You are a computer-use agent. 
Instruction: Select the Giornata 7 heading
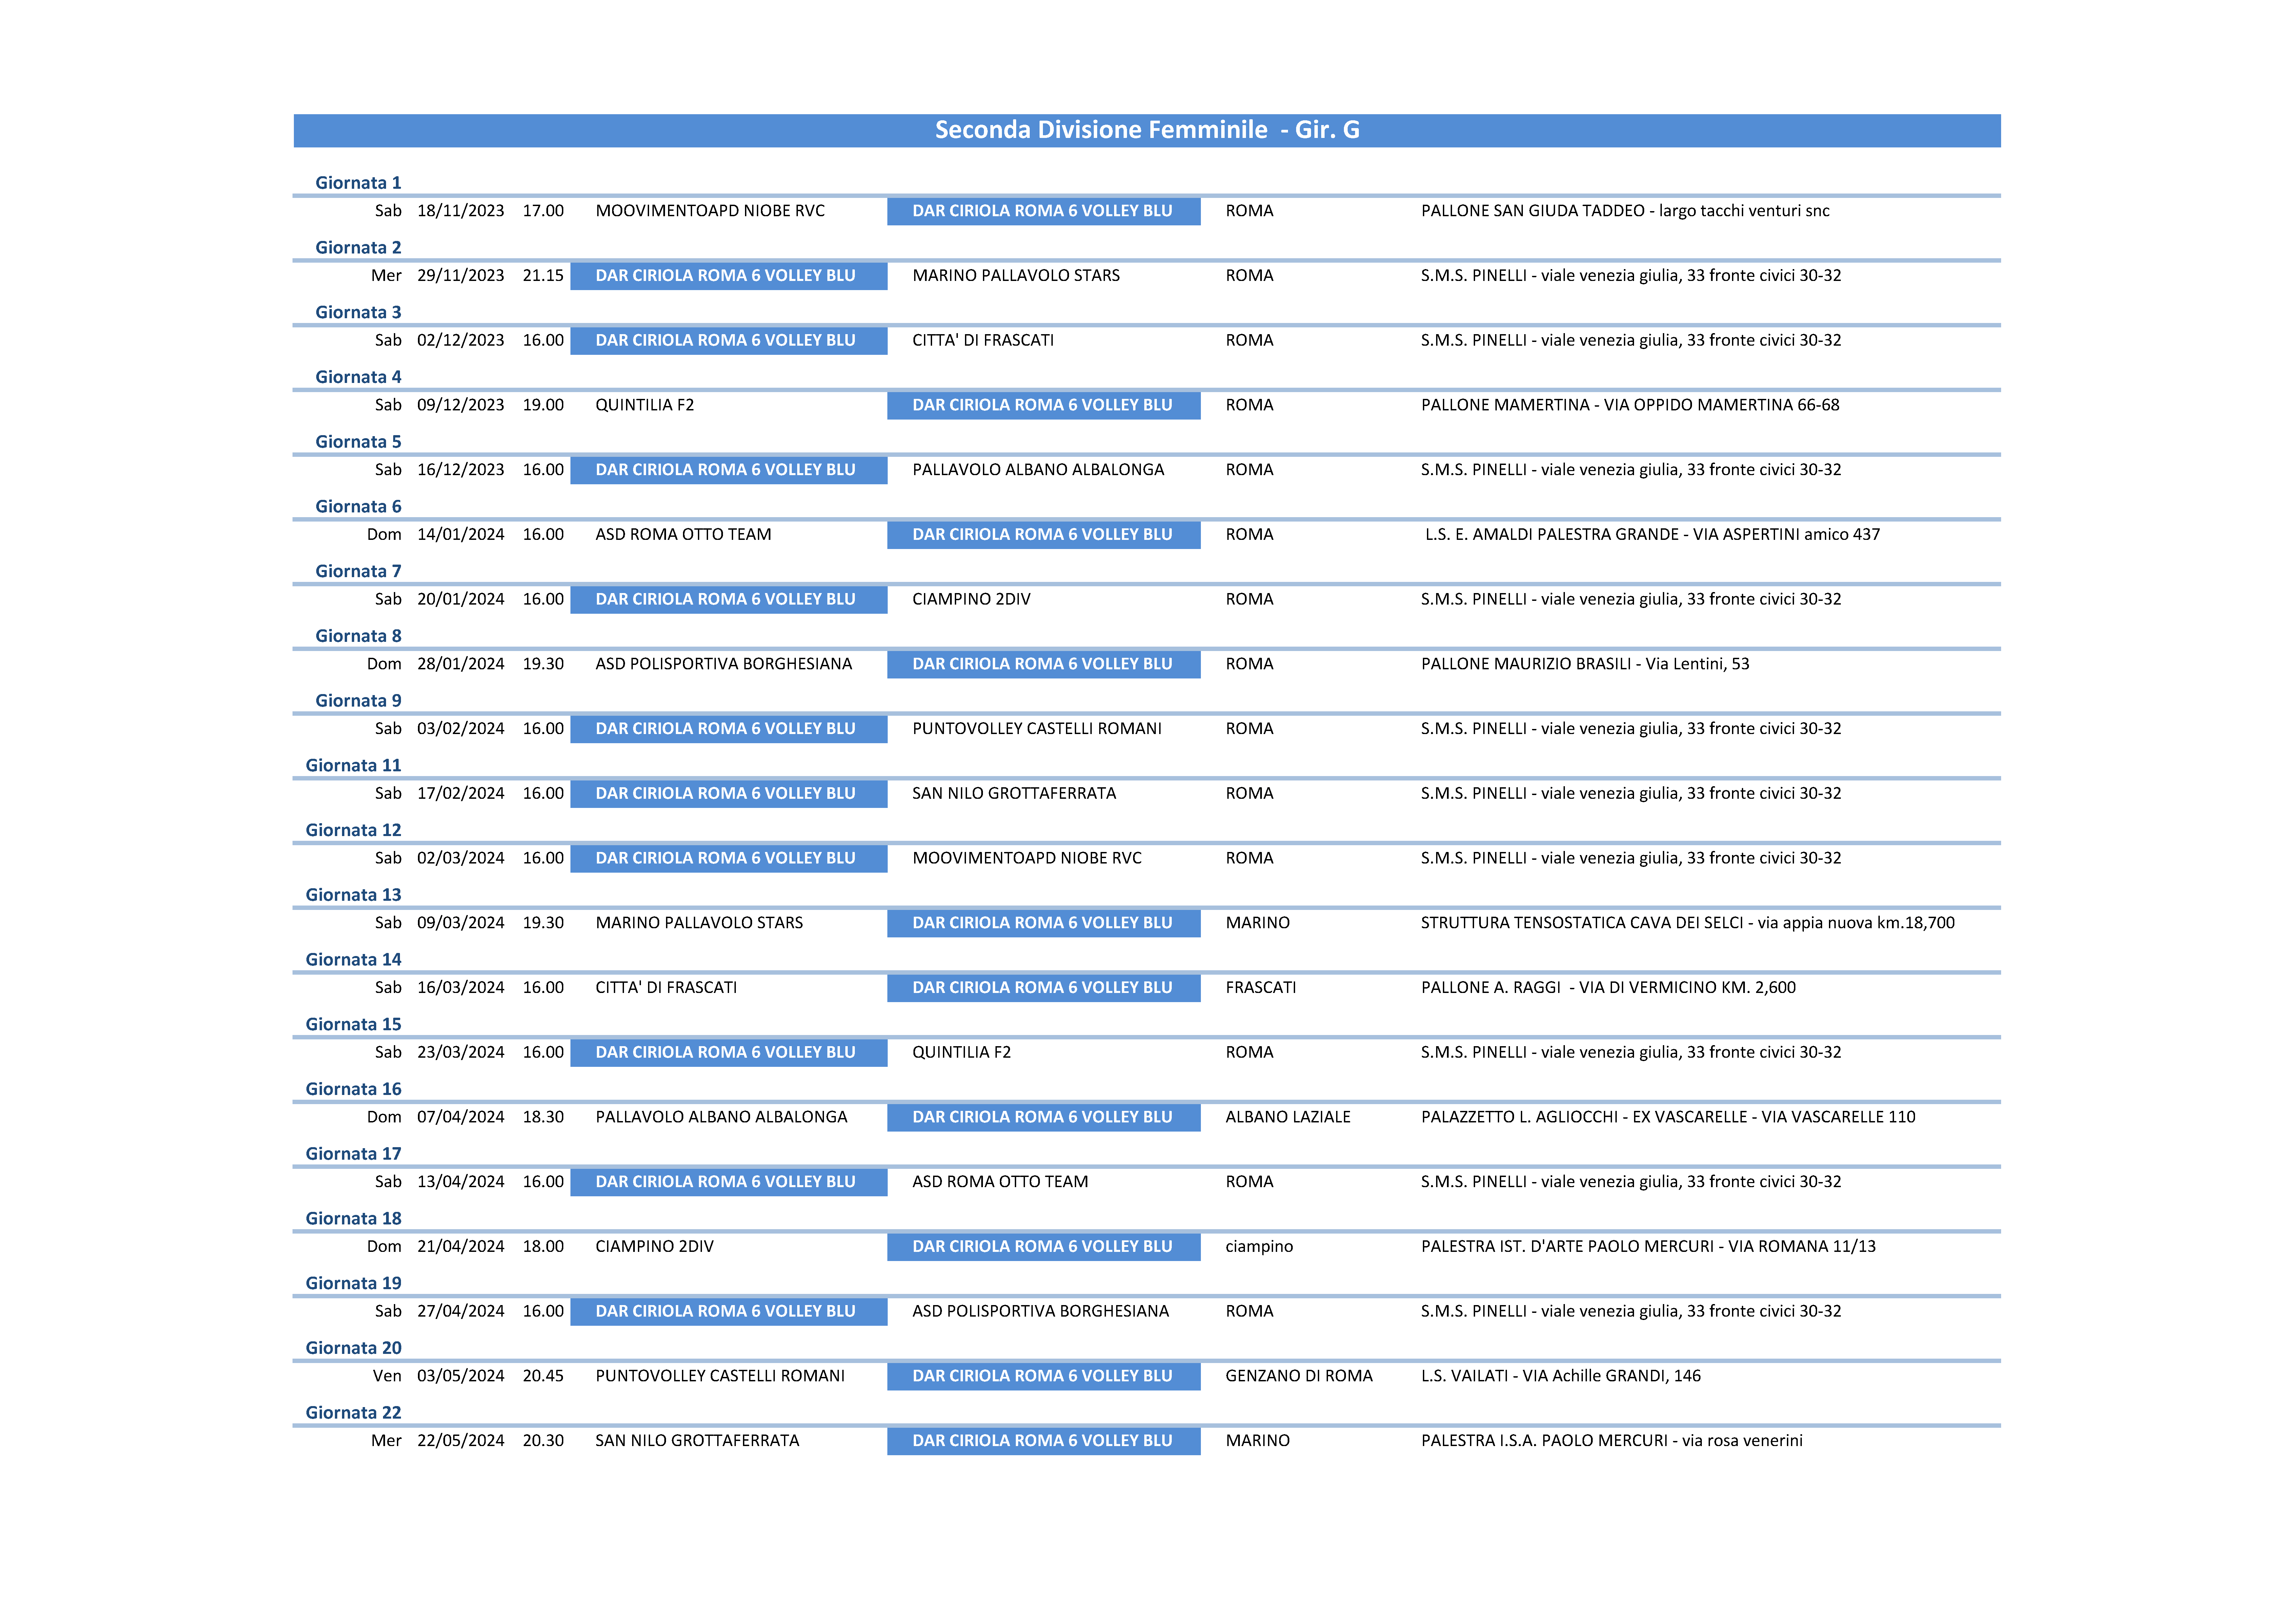358,572
